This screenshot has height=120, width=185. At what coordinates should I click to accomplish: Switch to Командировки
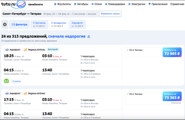tap(116, 4)
